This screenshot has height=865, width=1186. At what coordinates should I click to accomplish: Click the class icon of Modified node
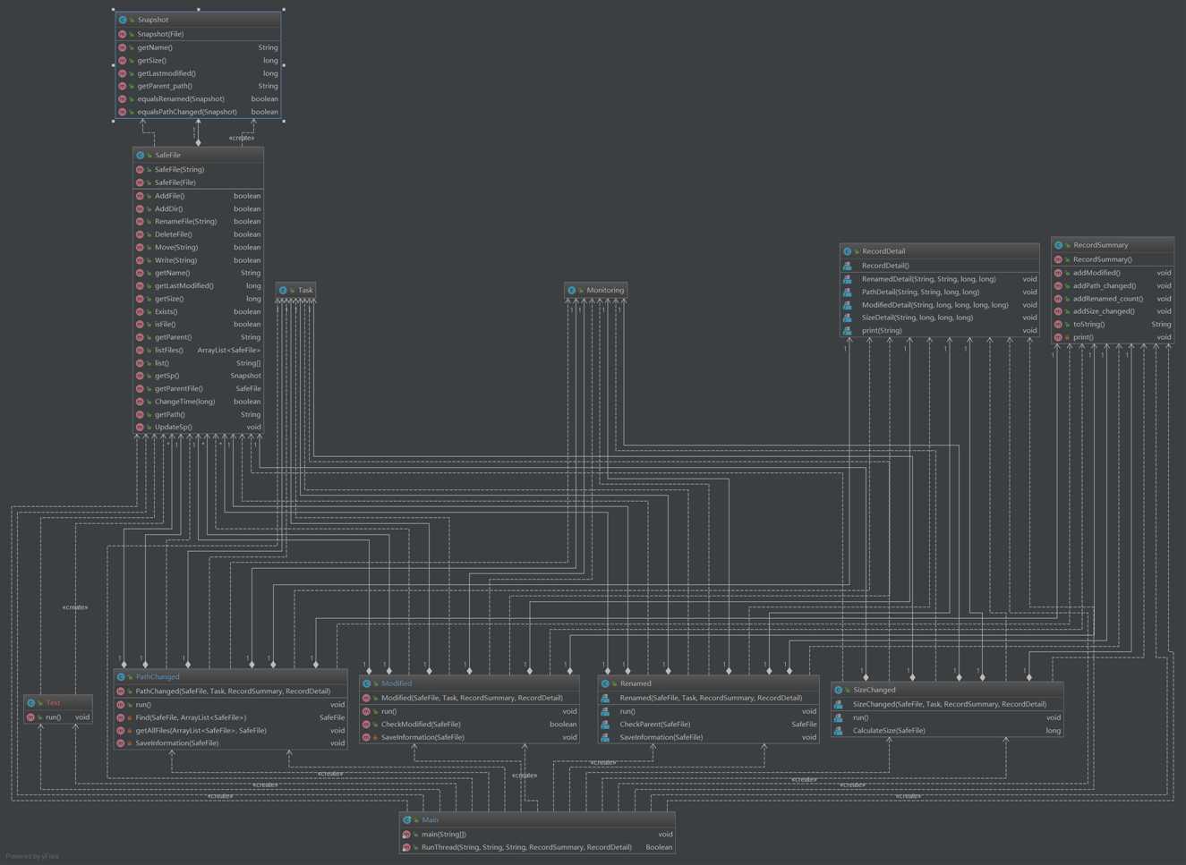click(x=366, y=683)
